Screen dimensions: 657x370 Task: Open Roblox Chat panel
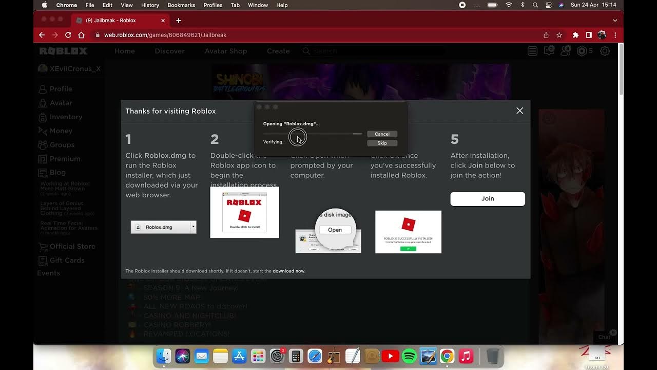[x=605, y=337]
